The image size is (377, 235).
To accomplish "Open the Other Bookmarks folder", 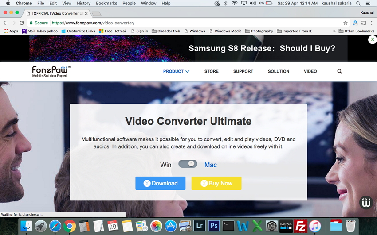I will coord(356,31).
